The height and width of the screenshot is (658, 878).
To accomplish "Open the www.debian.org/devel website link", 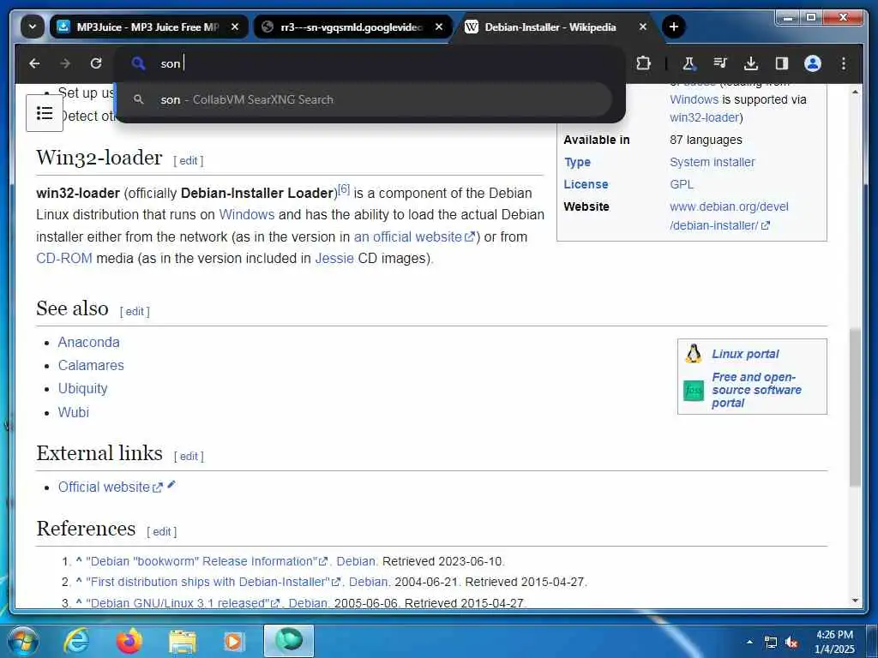I will tap(729, 216).
